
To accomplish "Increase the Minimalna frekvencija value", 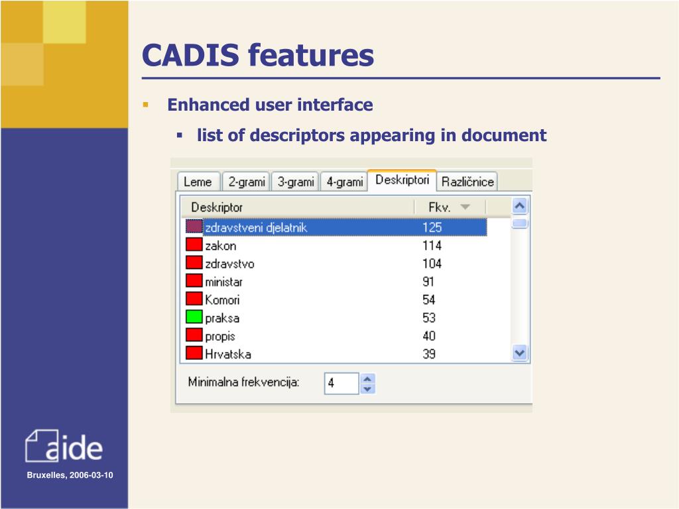I will [367, 378].
